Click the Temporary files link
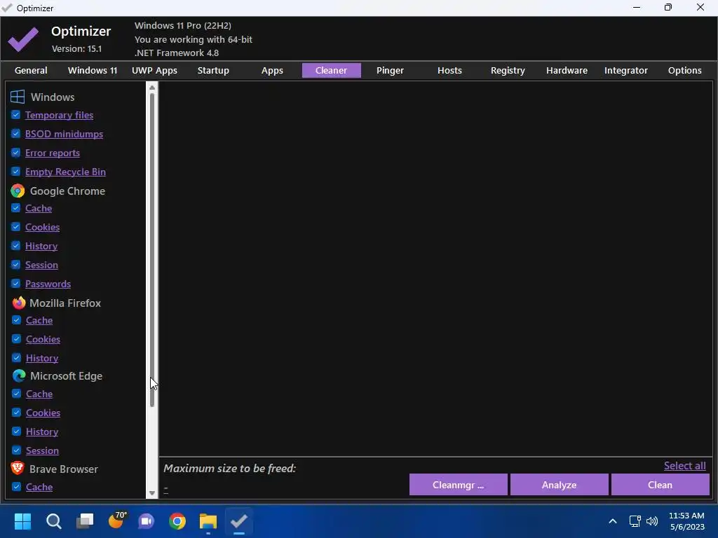The height and width of the screenshot is (538, 718). pos(59,115)
